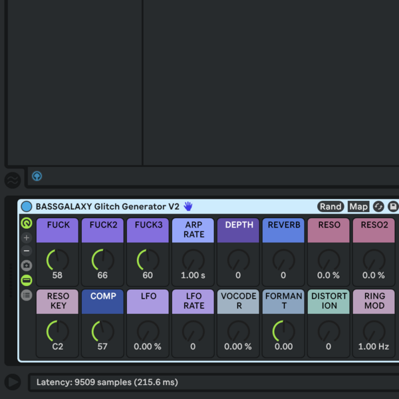Select the DISTORTION label header
This screenshot has width=399, height=399.
(x=329, y=301)
